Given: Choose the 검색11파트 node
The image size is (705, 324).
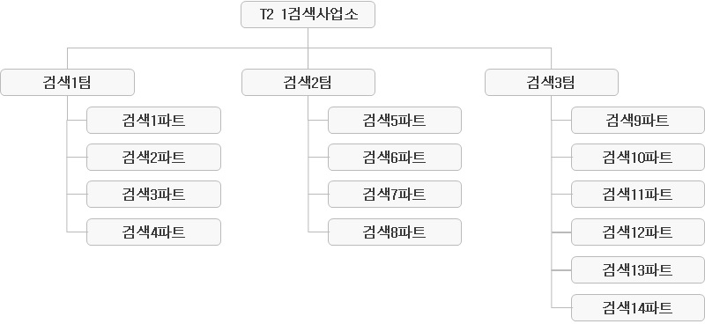Looking at the screenshot, I should [638, 194].
